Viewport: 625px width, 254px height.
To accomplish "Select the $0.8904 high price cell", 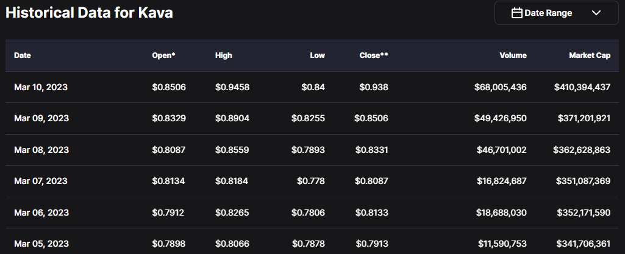I will (232, 118).
